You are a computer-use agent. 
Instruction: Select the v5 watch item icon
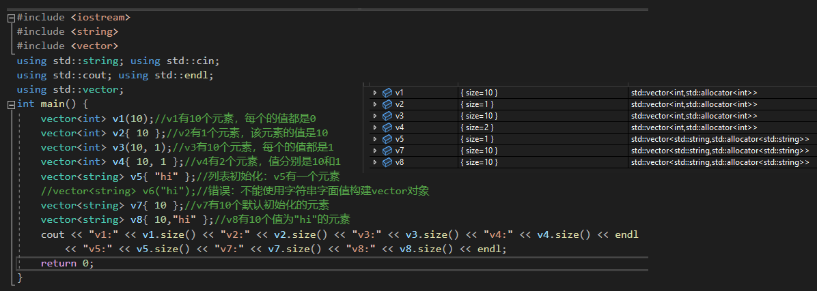point(387,139)
